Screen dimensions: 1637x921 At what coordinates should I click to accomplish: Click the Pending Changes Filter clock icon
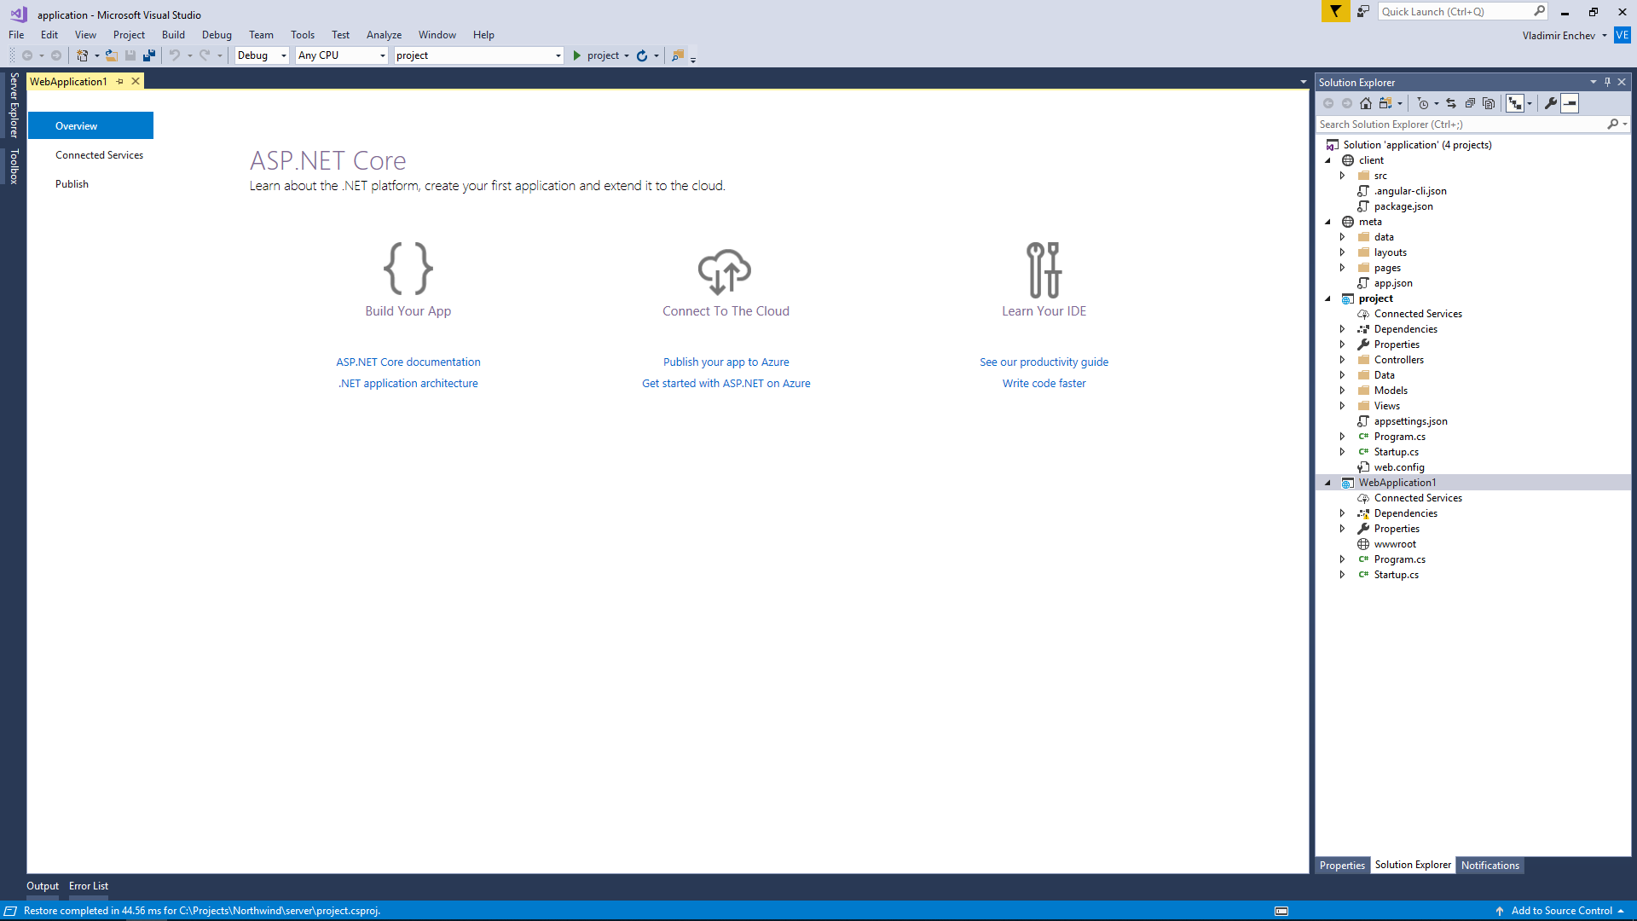point(1422,103)
